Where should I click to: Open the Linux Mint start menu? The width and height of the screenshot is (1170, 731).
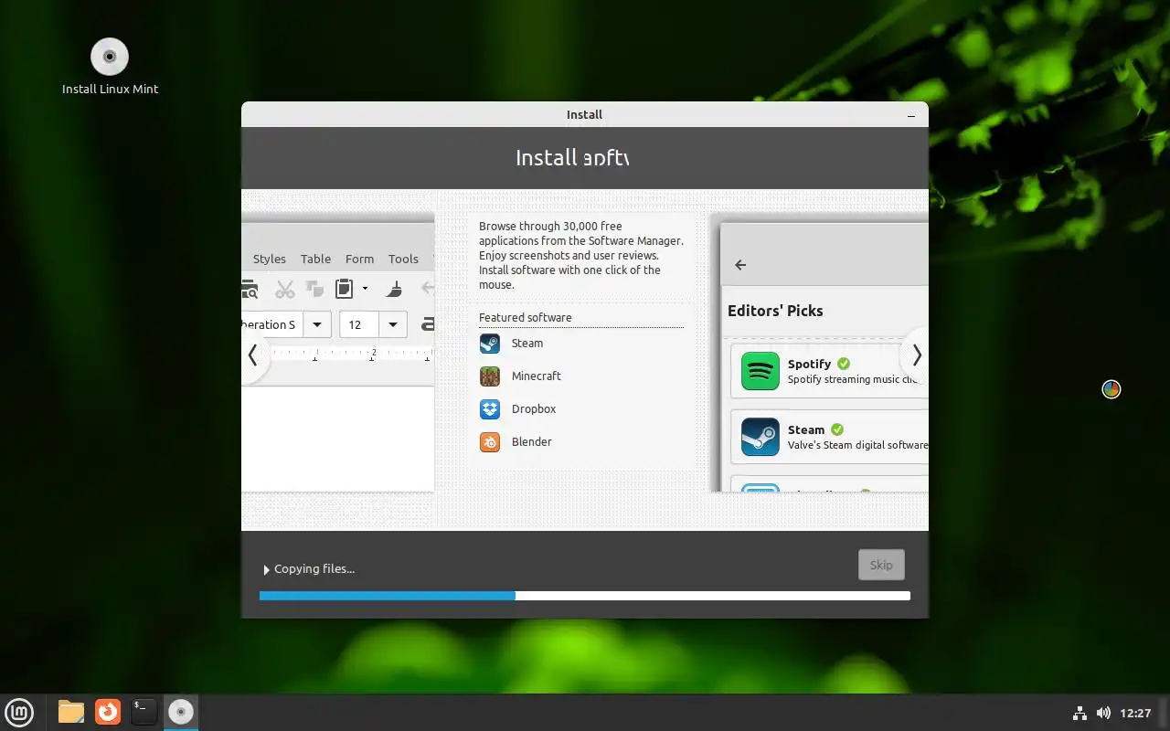pyautogui.click(x=19, y=712)
